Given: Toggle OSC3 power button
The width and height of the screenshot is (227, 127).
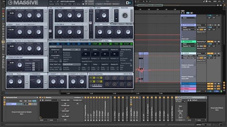Looking at the screenshot, I should tap(7, 41).
